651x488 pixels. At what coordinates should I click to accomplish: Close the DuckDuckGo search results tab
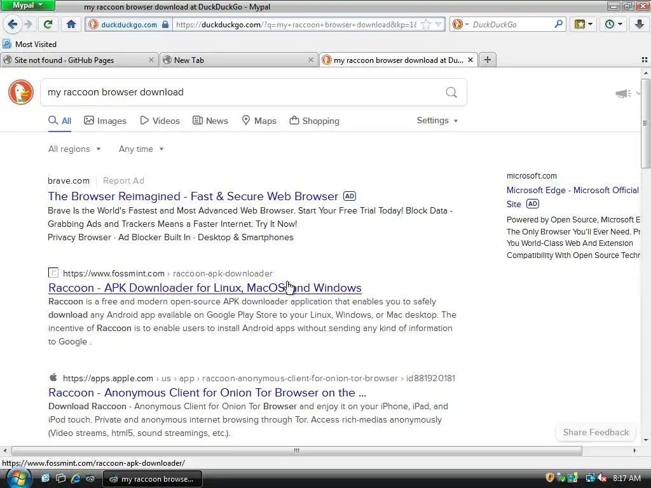tap(470, 60)
